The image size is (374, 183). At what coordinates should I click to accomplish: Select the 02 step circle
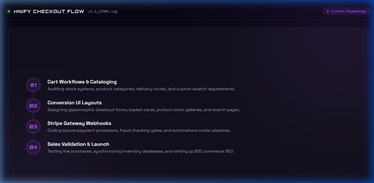[x=33, y=106]
